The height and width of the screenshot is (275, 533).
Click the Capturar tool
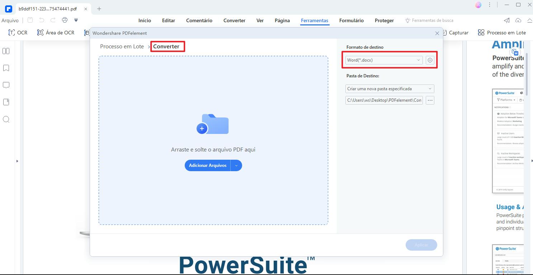click(x=455, y=33)
